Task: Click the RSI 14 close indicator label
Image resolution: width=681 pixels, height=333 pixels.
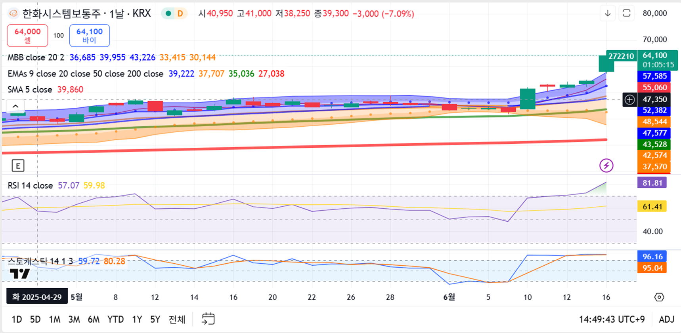Action: (30, 185)
